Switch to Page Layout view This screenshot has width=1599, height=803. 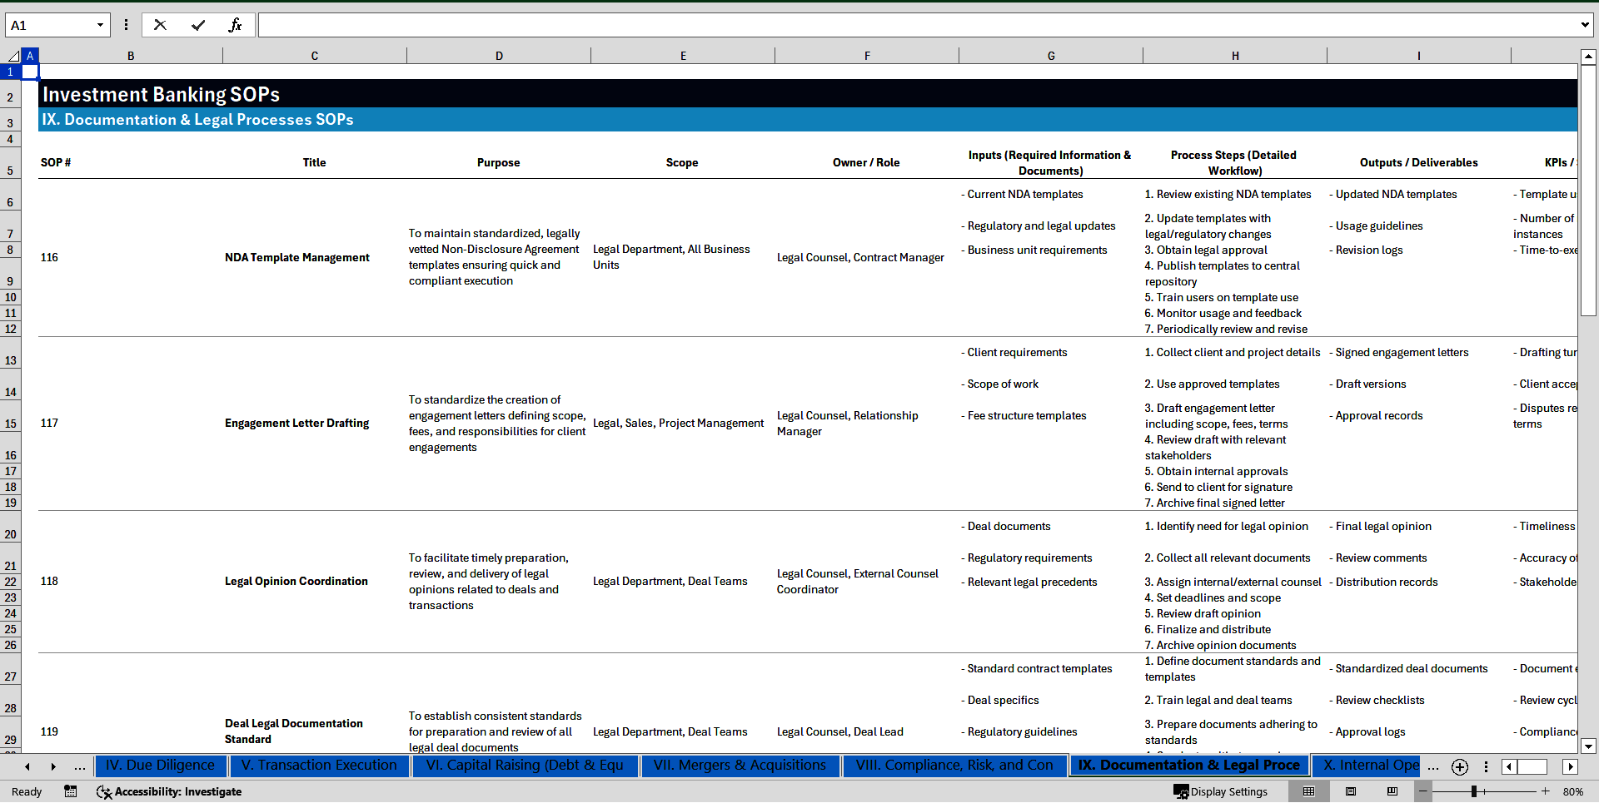click(x=1351, y=791)
